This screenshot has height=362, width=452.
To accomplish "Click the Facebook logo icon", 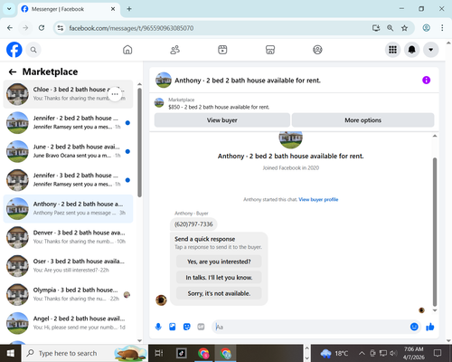I will click(14, 50).
